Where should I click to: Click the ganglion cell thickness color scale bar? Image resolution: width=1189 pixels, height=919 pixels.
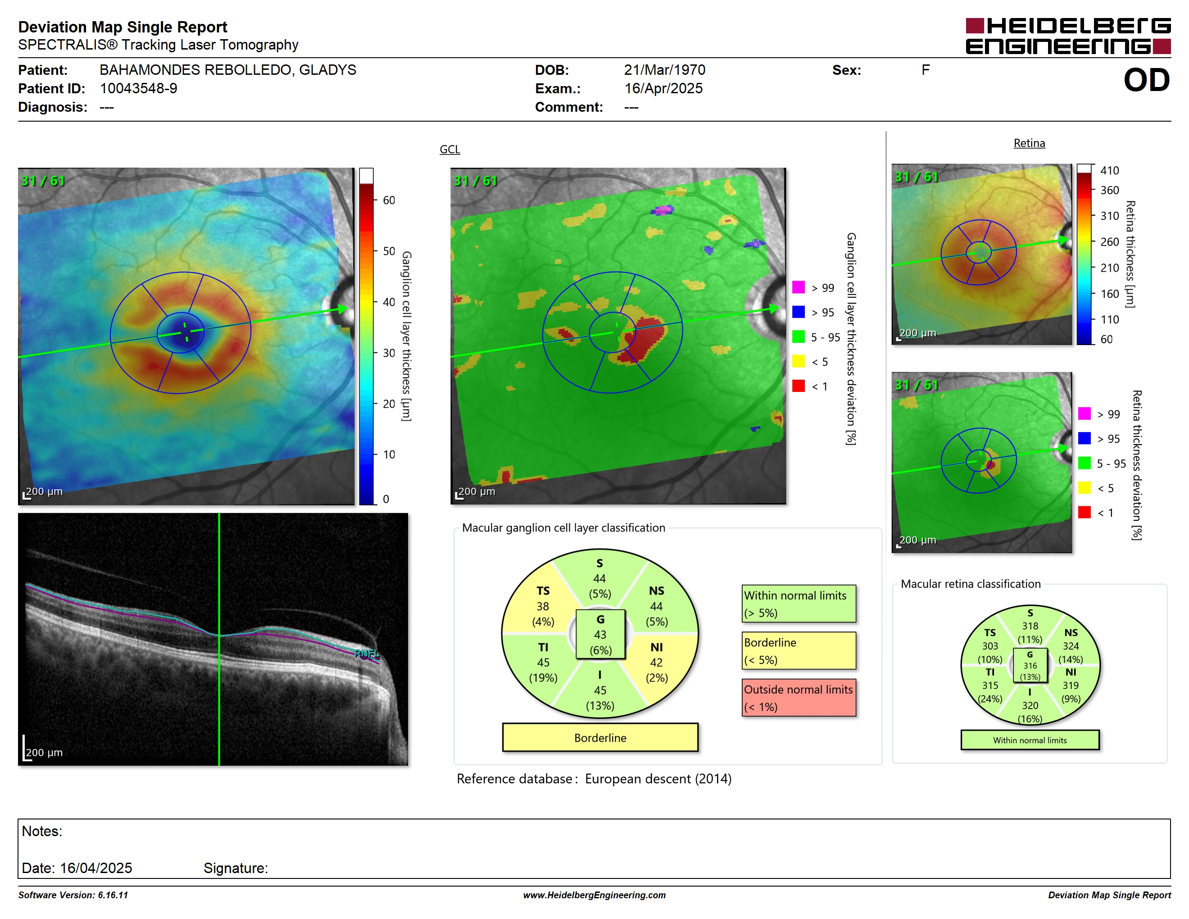click(x=366, y=336)
